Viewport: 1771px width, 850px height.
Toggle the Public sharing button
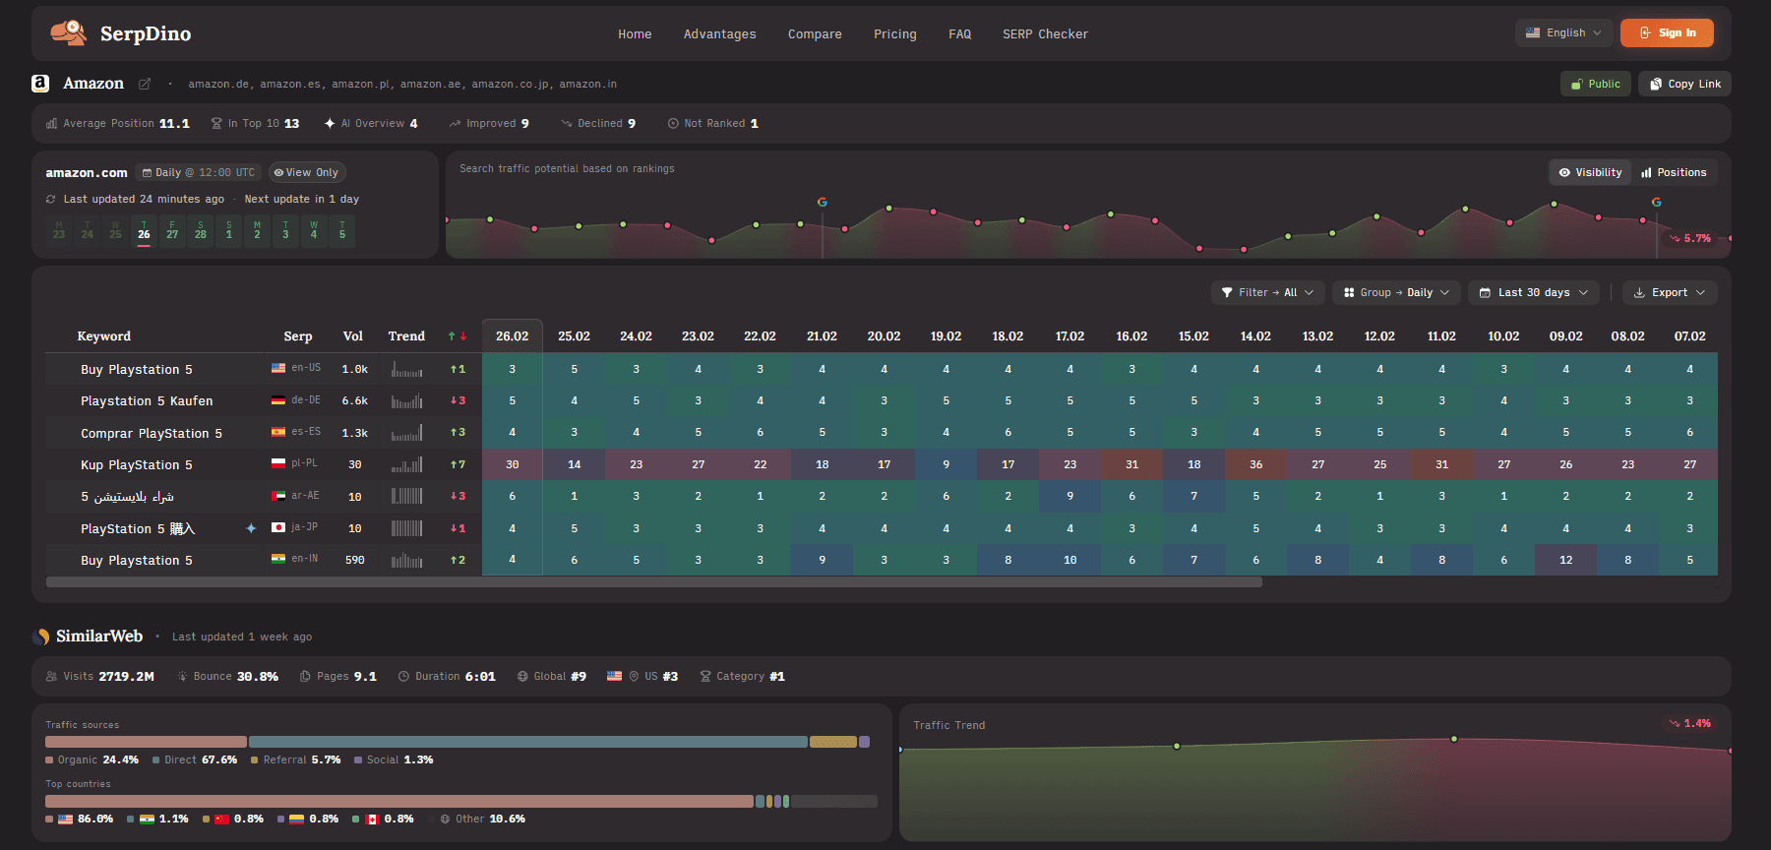coord(1596,85)
